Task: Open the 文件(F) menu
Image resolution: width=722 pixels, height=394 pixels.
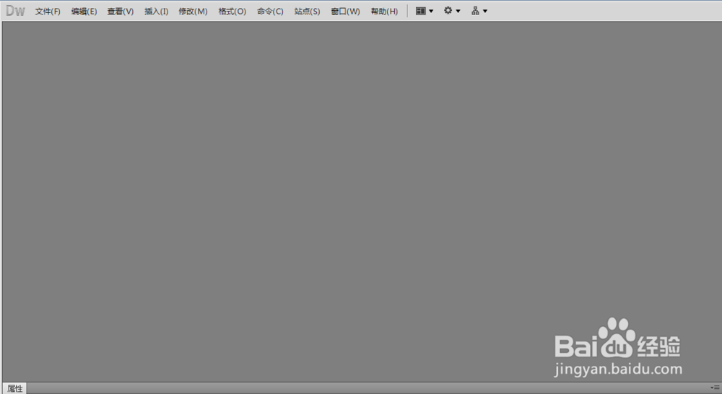Action: pyautogui.click(x=48, y=12)
